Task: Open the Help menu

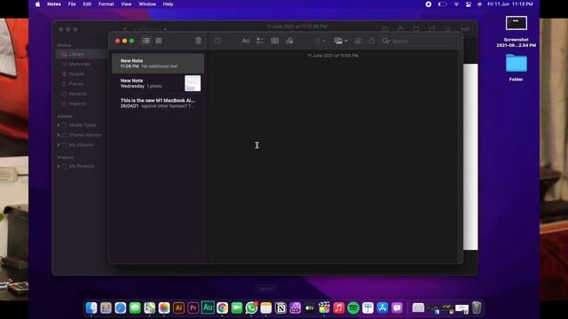Action: click(x=168, y=4)
